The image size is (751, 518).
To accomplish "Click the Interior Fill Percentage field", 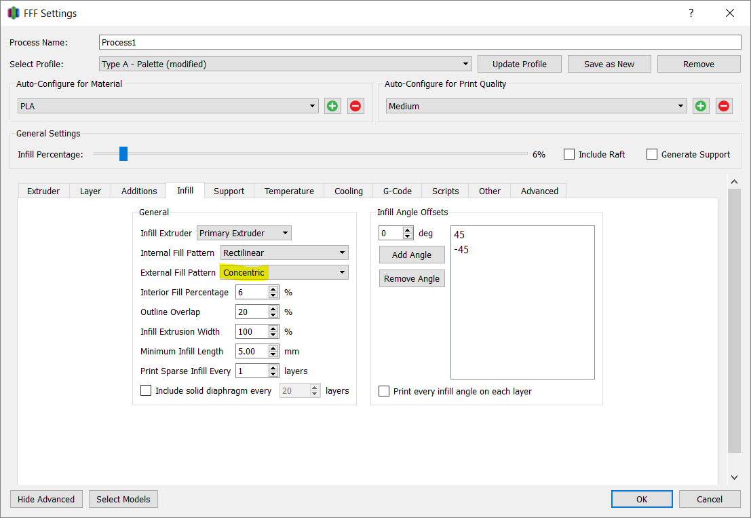I will pyautogui.click(x=252, y=292).
